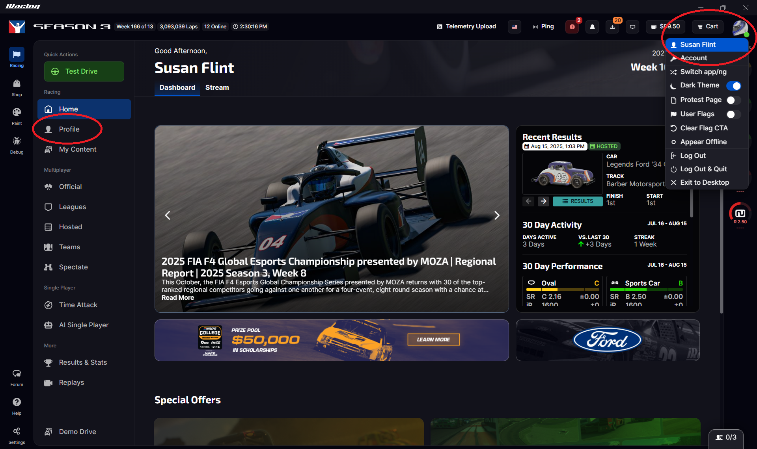757x449 pixels.
Task: Go to next carousel slide arrow
Action: click(x=497, y=215)
